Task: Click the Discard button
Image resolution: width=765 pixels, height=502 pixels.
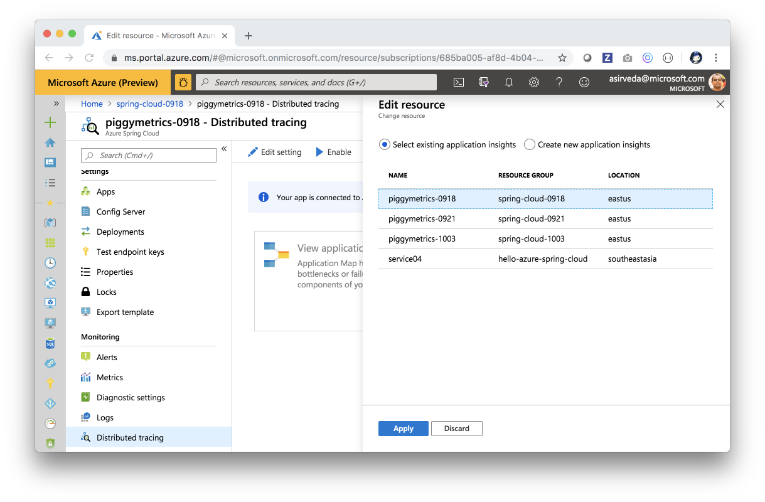Action: point(457,429)
